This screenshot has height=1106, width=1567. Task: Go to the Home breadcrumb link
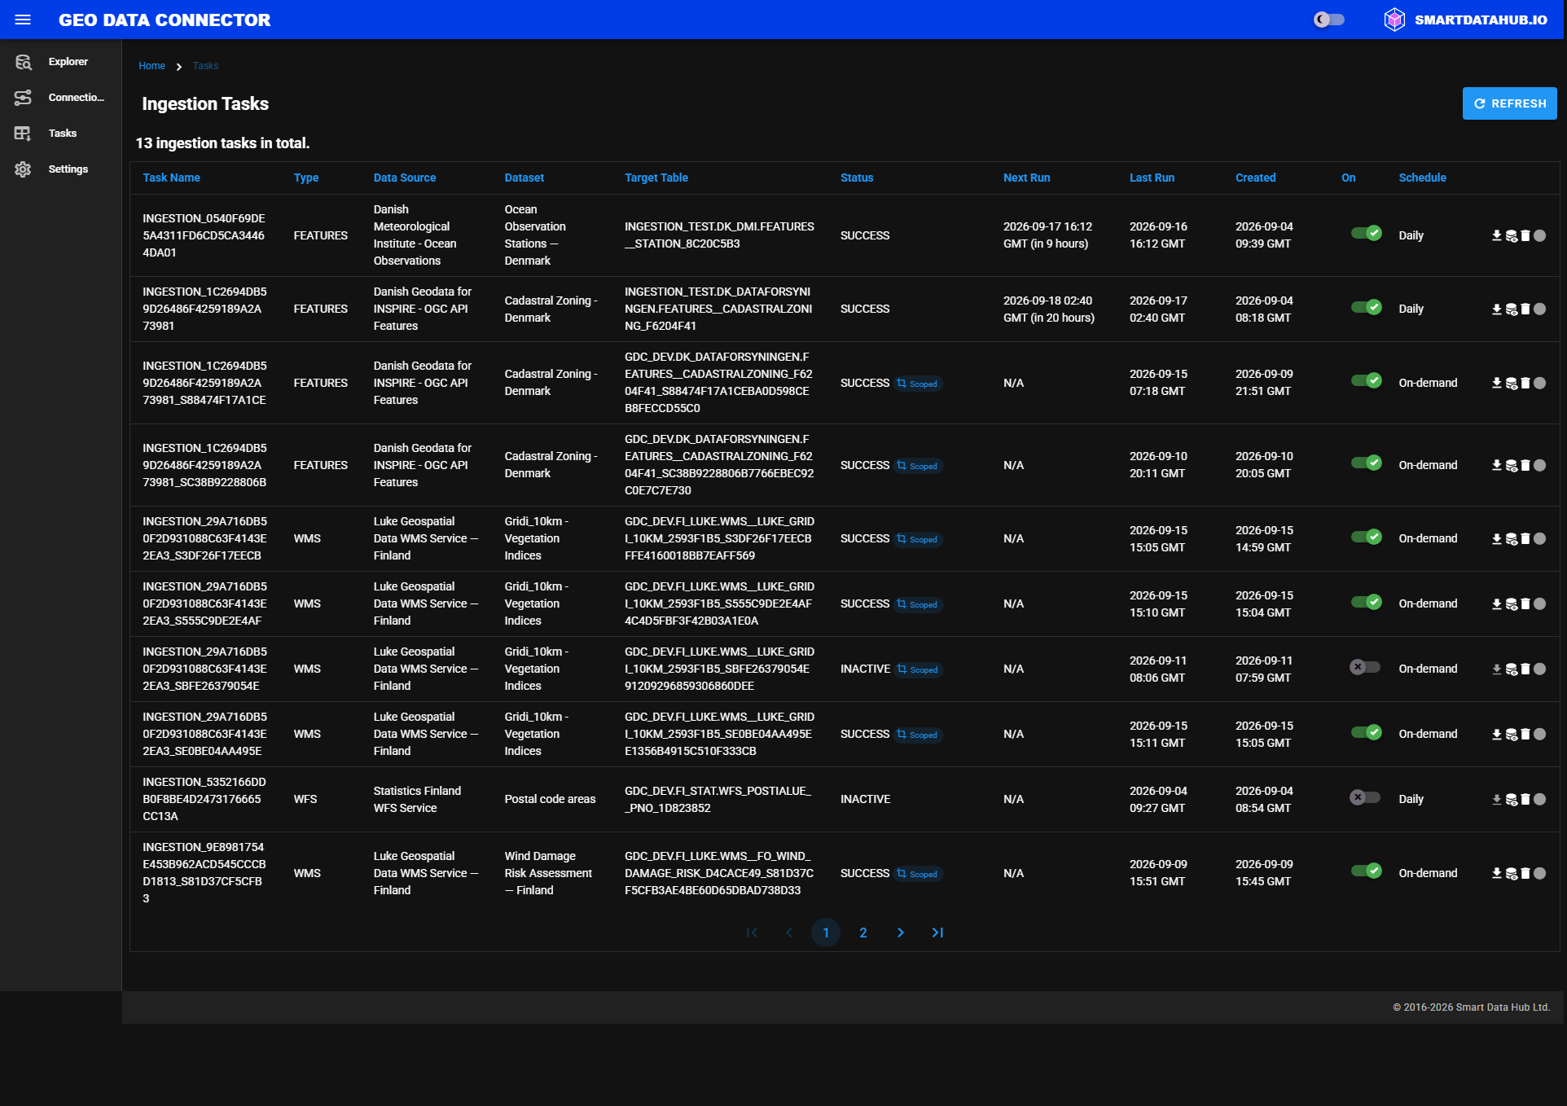point(151,66)
